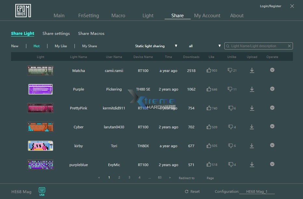Open the all device filter dropdown
This screenshot has height=199, width=303.
click(x=219, y=46)
